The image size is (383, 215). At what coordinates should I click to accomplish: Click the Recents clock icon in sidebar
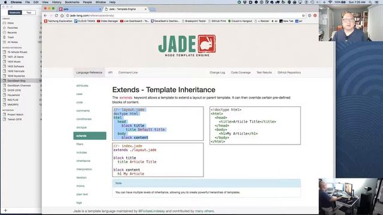click(x=4, y=32)
